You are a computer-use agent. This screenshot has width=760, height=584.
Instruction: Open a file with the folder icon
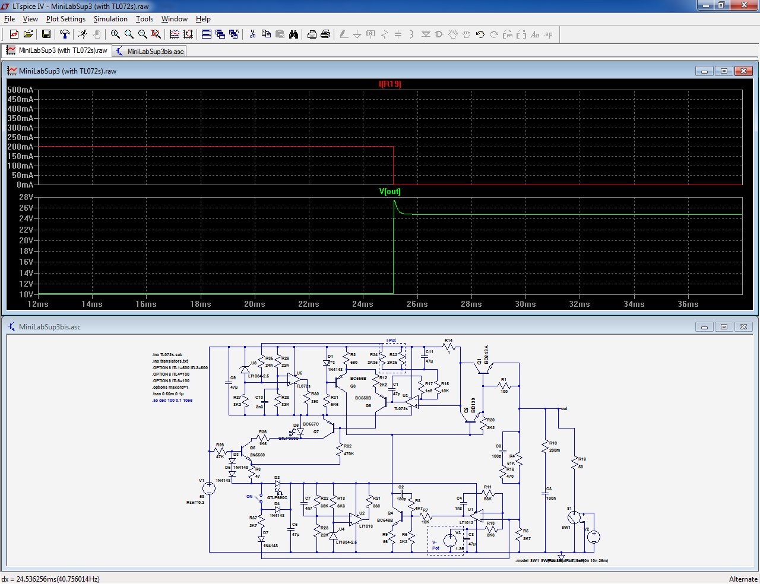[x=28, y=34]
